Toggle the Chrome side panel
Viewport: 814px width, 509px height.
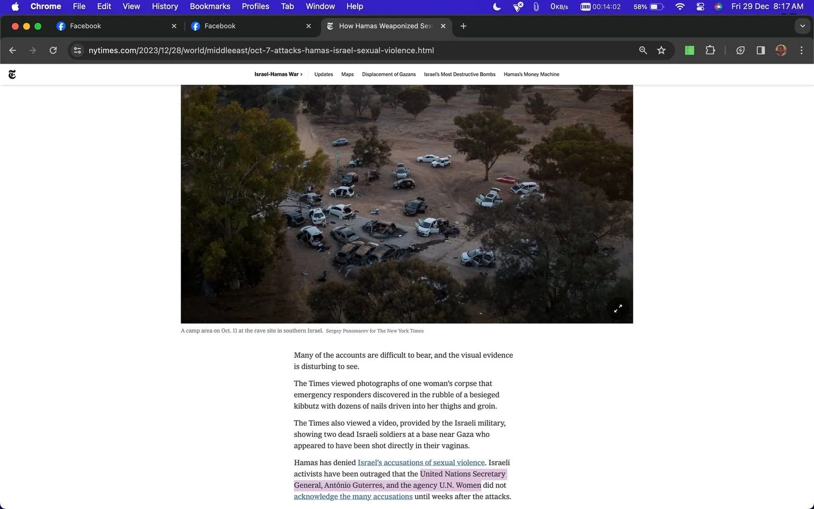click(x=760, y=50)
